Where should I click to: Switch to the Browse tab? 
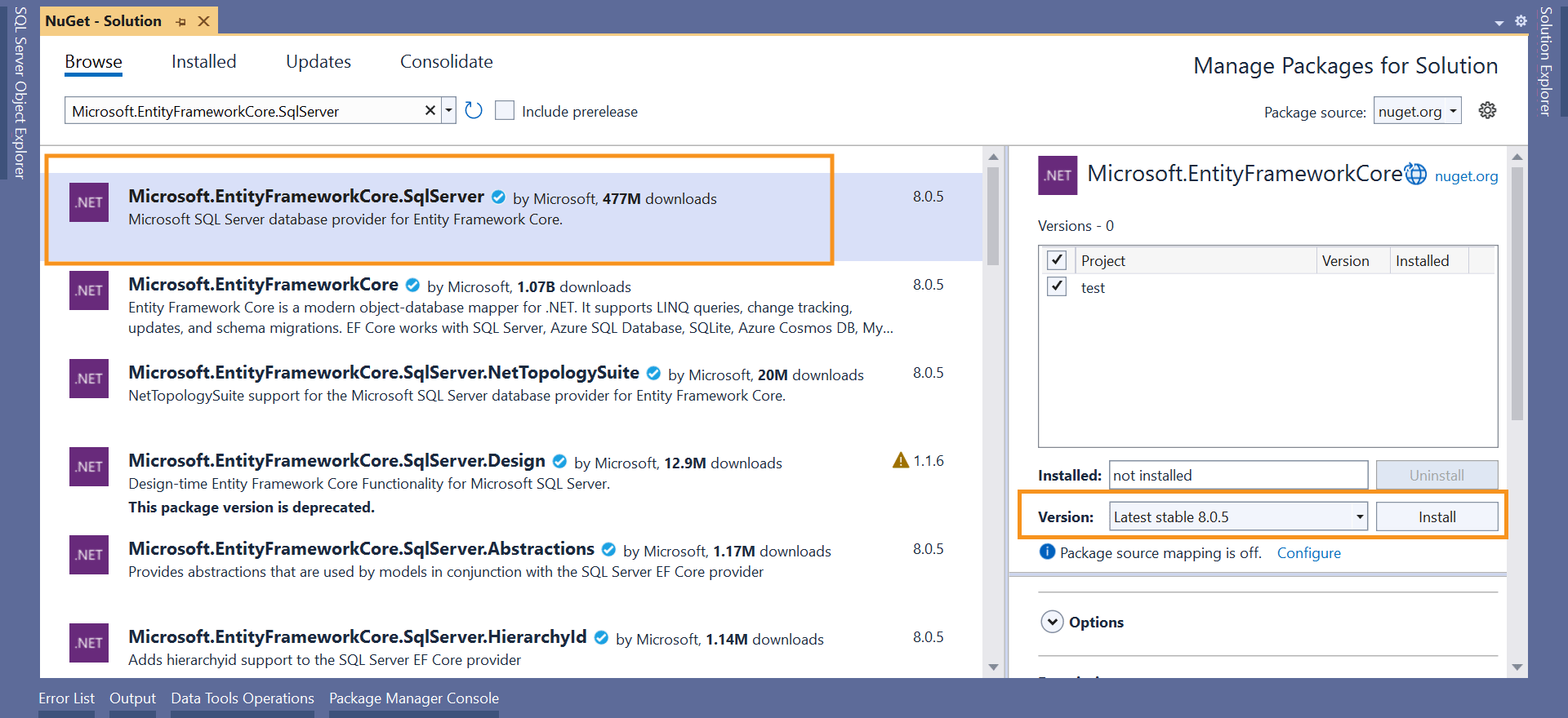point(93,62)
